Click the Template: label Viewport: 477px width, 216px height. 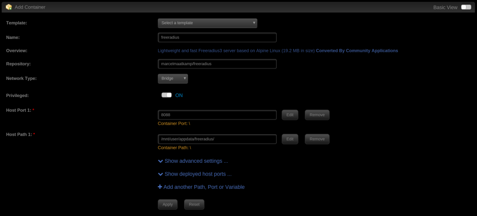16,23
